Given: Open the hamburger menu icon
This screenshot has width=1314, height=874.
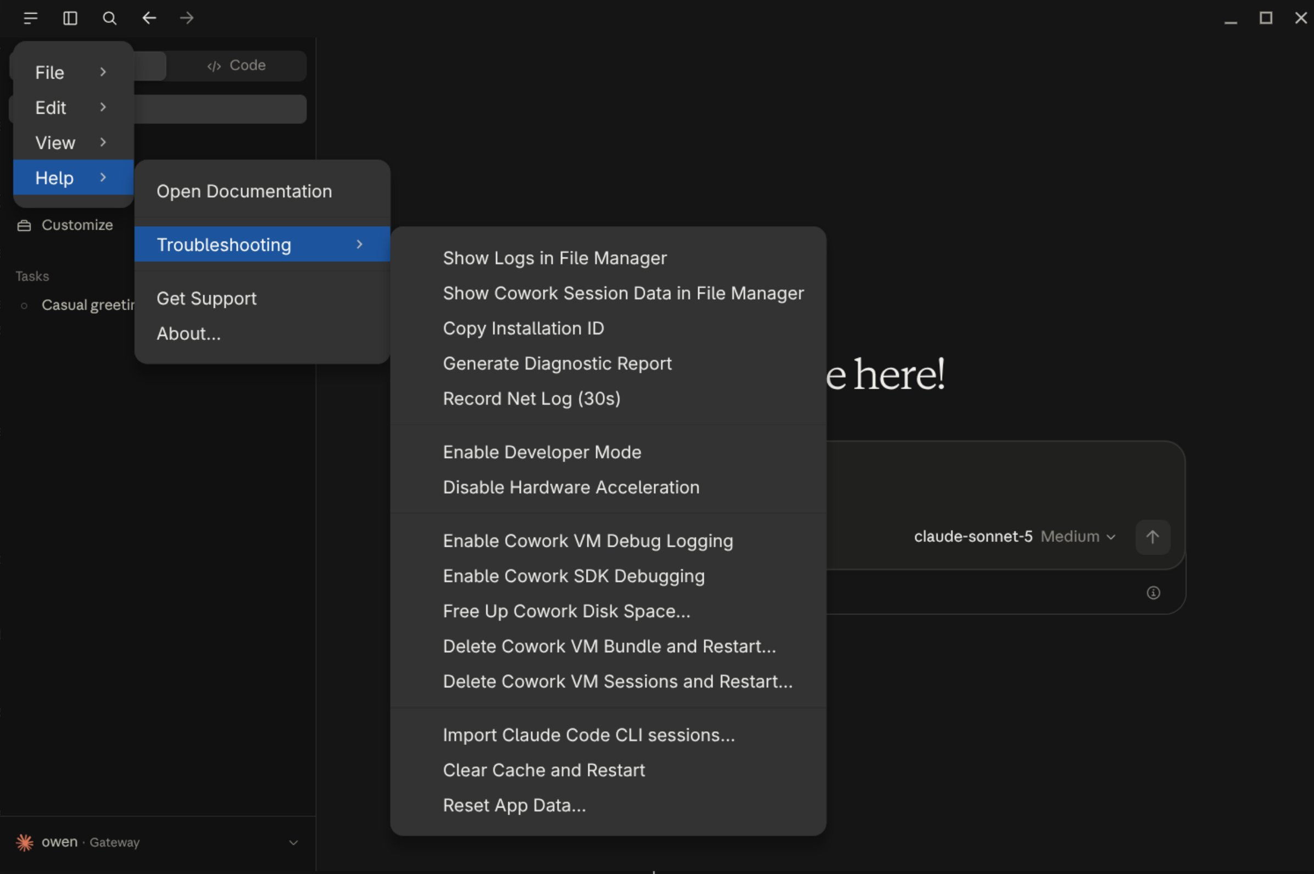Looking at the screenshot, I should 31,19.
